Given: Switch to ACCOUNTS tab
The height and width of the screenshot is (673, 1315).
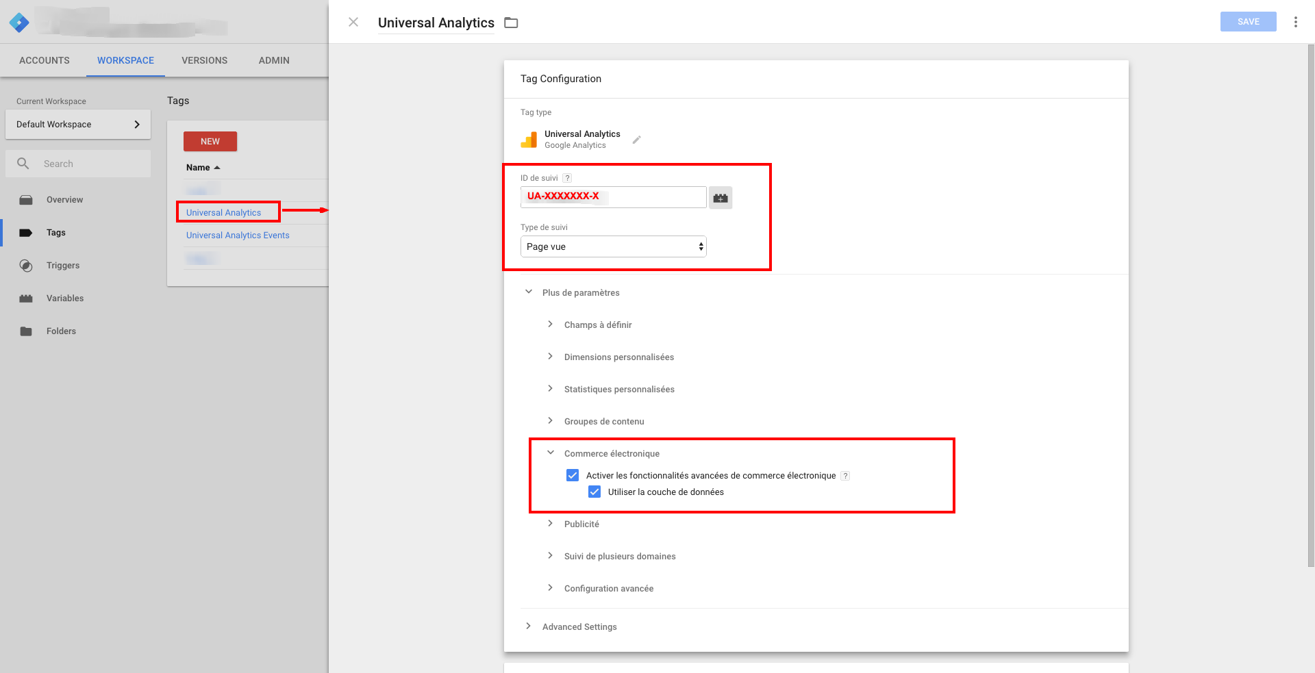Looking at the screenshot, I should [x=45, y=60].
